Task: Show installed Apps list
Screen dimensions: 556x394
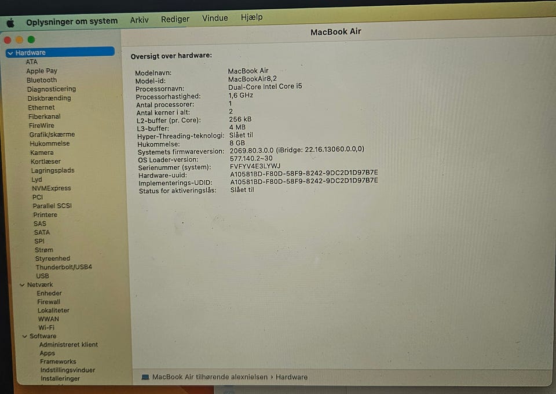Action: tap(47, 353)
